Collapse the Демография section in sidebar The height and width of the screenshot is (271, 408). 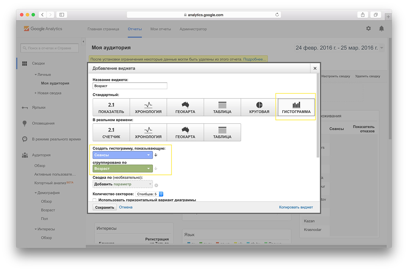coord(36,193)
